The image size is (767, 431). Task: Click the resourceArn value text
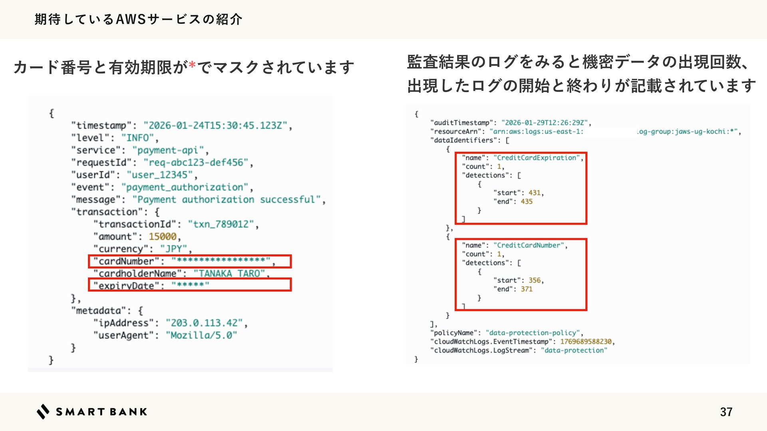(536, 132)
